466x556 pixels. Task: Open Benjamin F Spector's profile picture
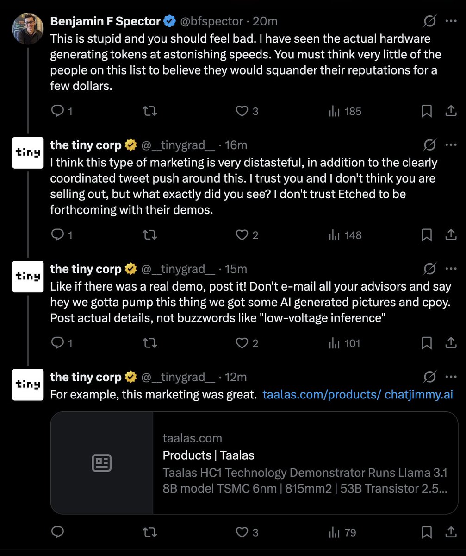point(27,28)
